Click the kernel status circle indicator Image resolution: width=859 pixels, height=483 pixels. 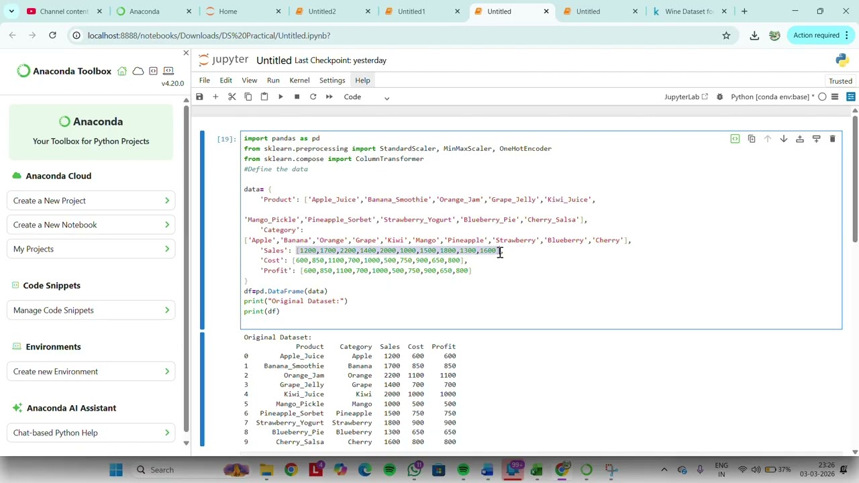point(822,97)
